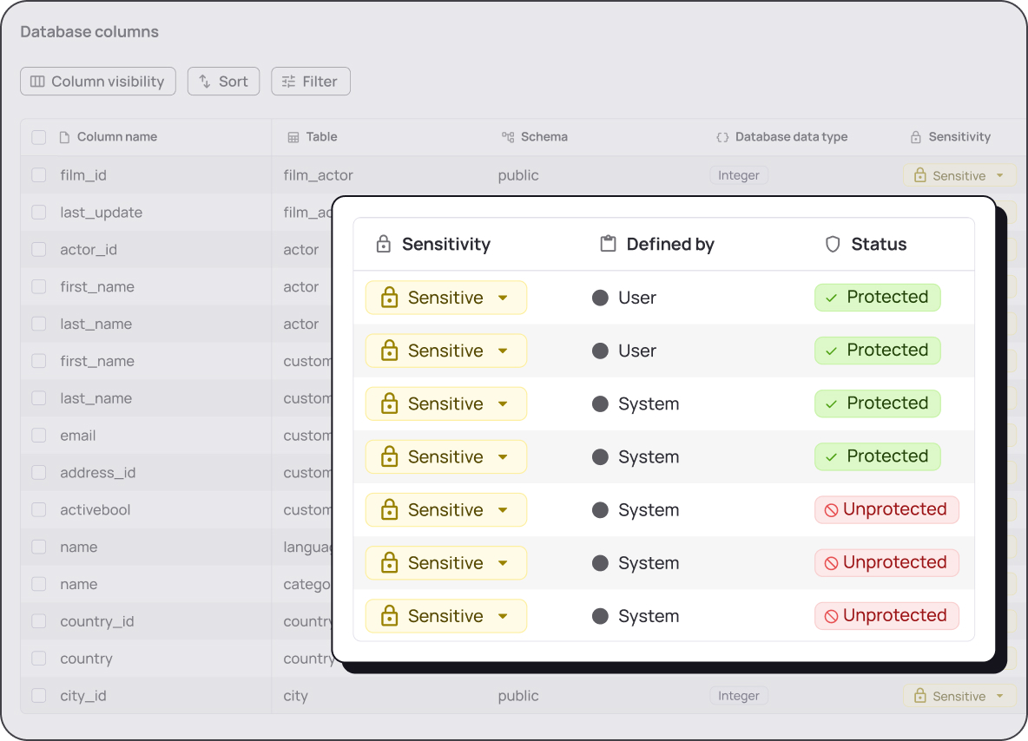Viewport: 1028px width, 741px height.
Task: Sort by the Schema column header
Action: click(544, 137)
